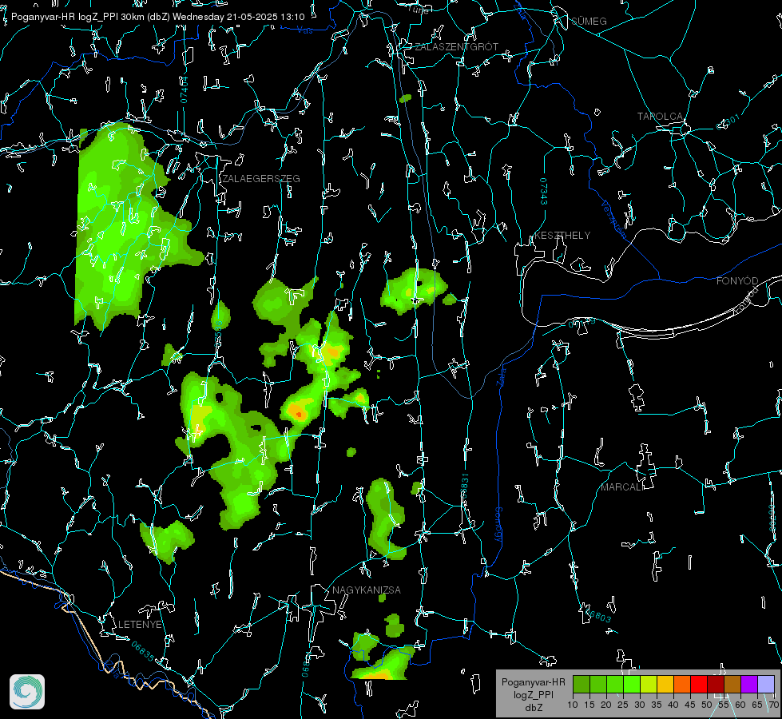The width and height of the screenshot is (782, 719).
Task: Select the legend scale value 25
Action: (623, 705)
